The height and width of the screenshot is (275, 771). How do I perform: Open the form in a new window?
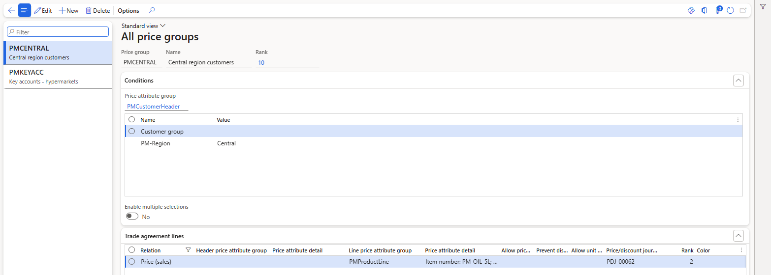743,10
